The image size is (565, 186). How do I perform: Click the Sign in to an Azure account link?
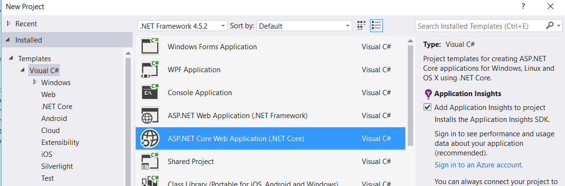point(479,165)
